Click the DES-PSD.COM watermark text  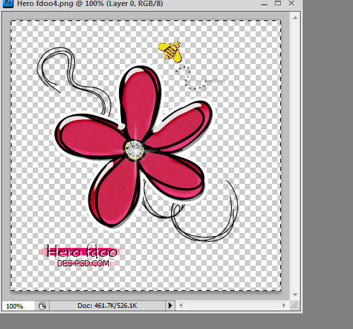83,264
